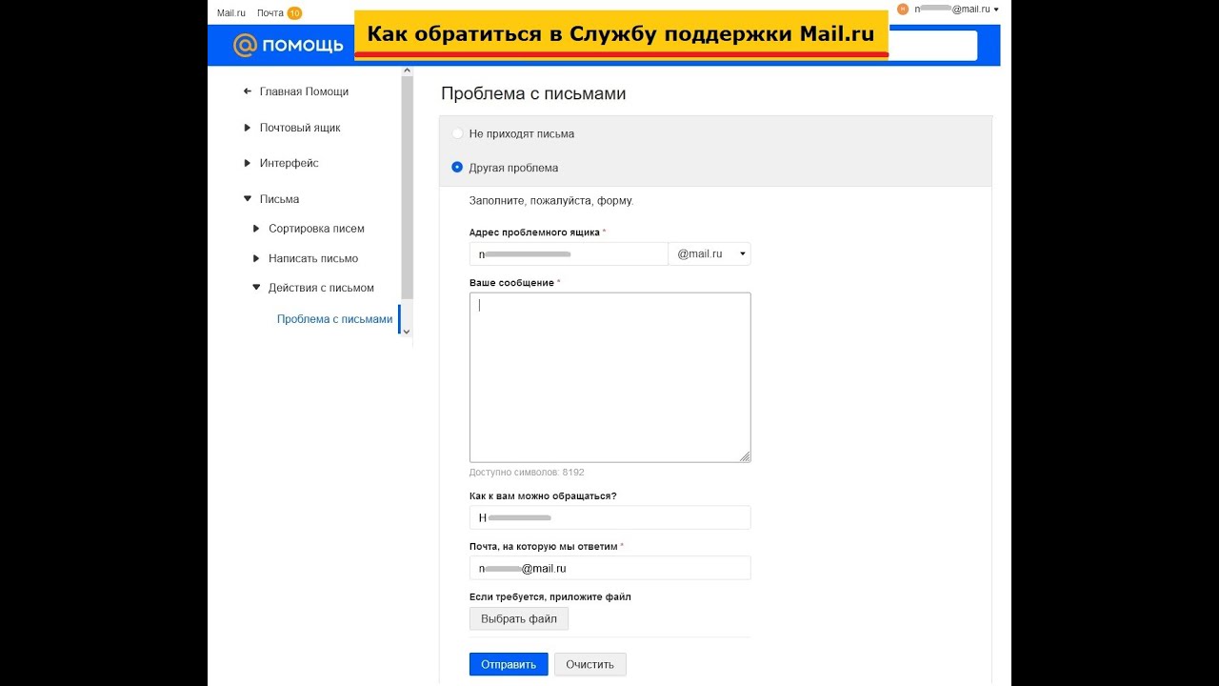
Task: Open the Почта link in top bar
Action: 270,12
